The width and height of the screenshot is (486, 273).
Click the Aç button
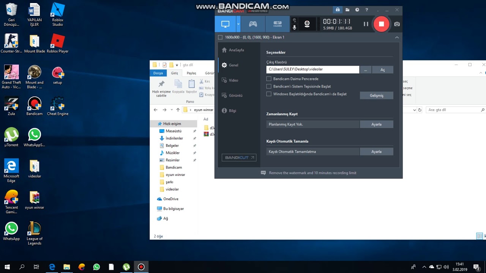click(x=383, y=70)
